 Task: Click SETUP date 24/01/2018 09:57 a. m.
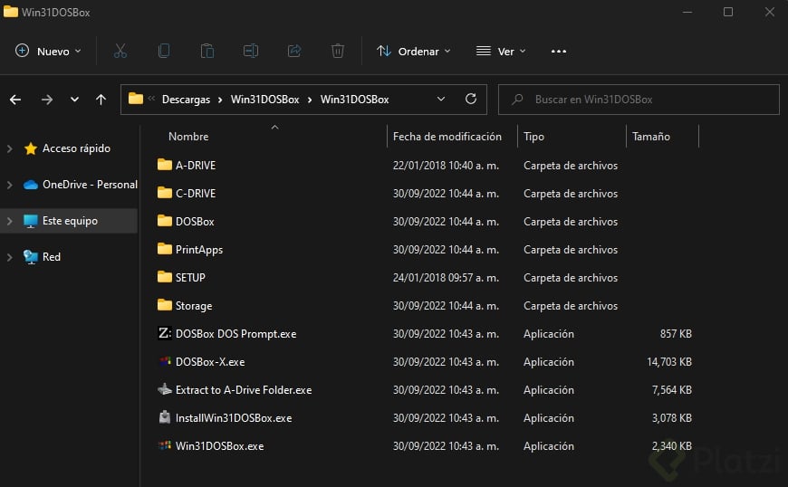pos(446,278)
